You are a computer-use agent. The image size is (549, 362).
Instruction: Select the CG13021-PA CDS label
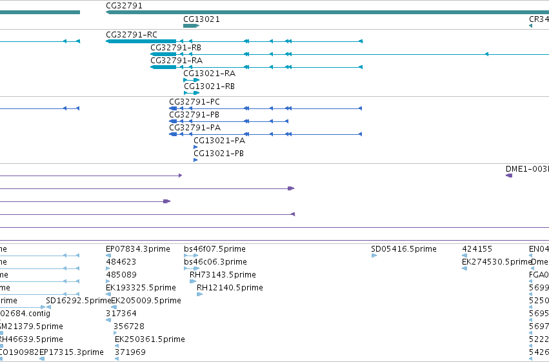point(219,141)
